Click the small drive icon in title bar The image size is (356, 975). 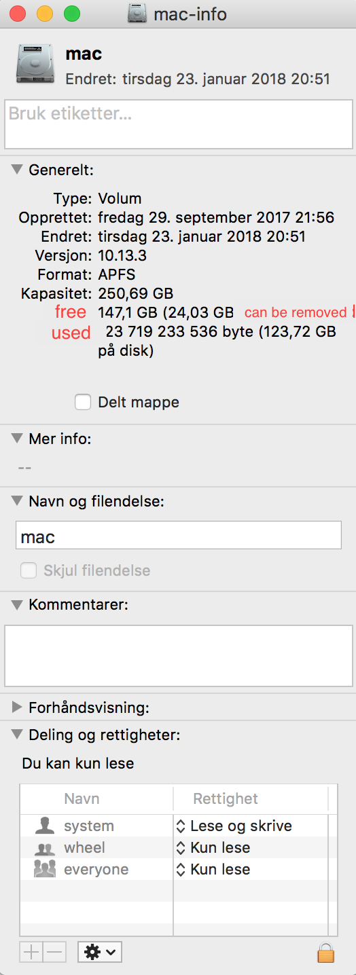tap(138, 14)
